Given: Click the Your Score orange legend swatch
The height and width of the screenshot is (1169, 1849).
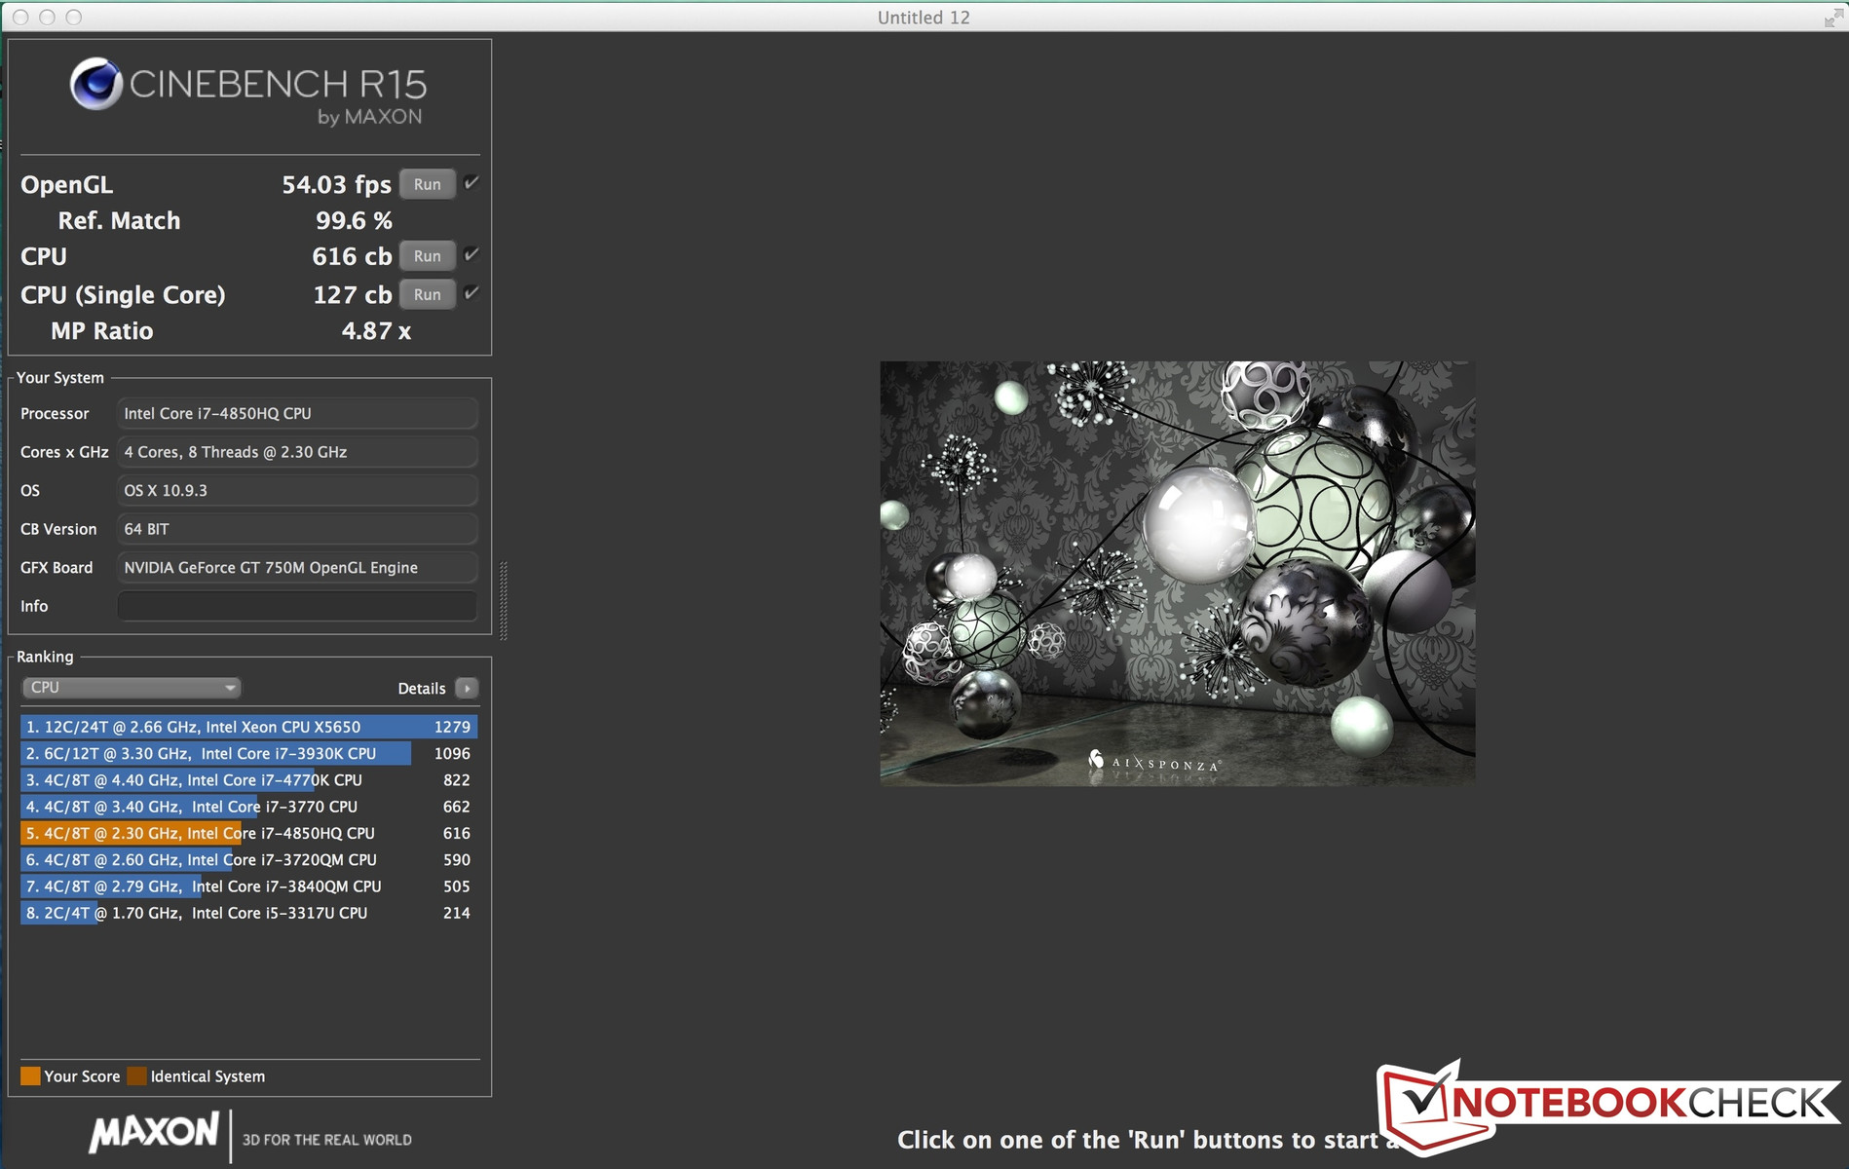Looking at the screenshot, I should [30, 1076].
